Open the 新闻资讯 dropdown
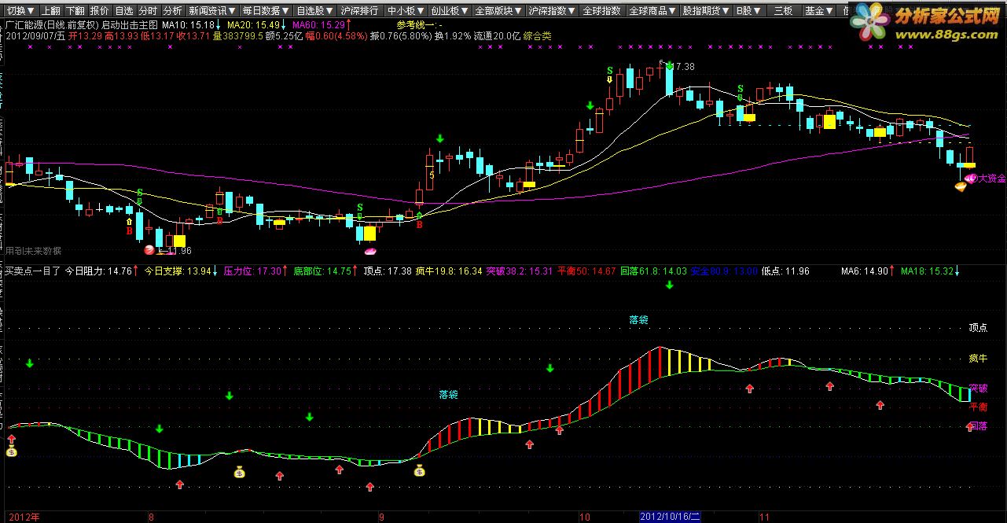The height and width of the screenshot is (523, 1007). (x=212, y=11)
